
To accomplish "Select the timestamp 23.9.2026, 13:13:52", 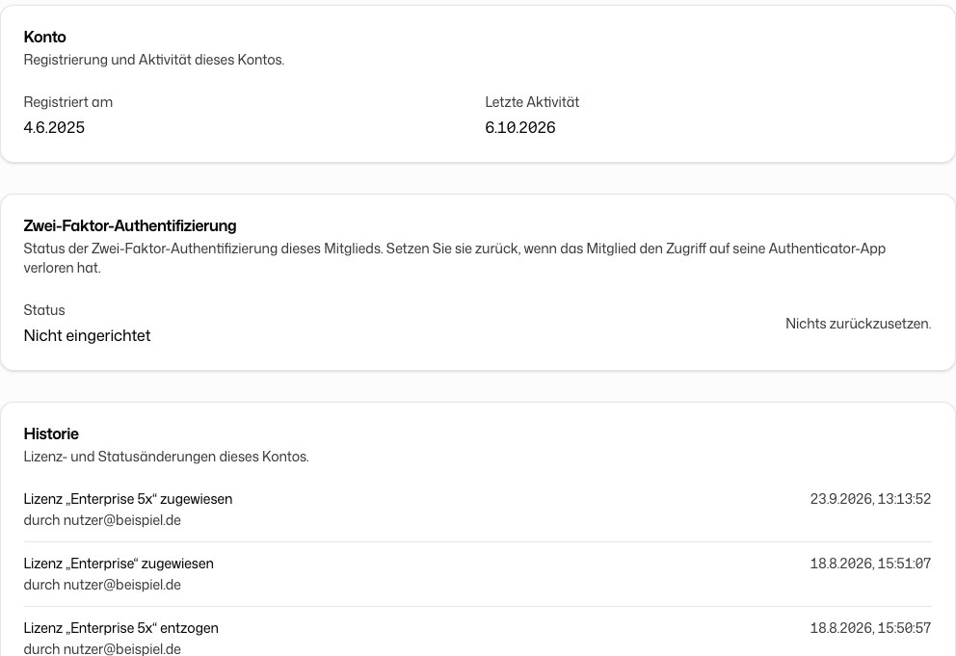I will [870, 499].
